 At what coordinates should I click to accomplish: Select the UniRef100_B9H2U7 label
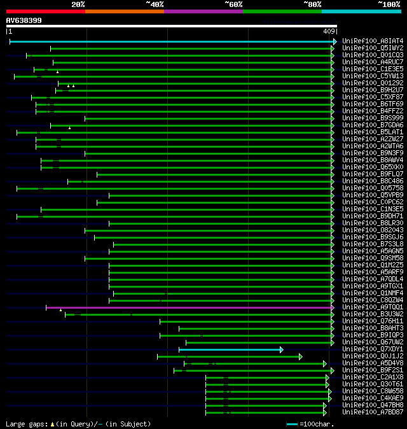(x=373, y=90)
